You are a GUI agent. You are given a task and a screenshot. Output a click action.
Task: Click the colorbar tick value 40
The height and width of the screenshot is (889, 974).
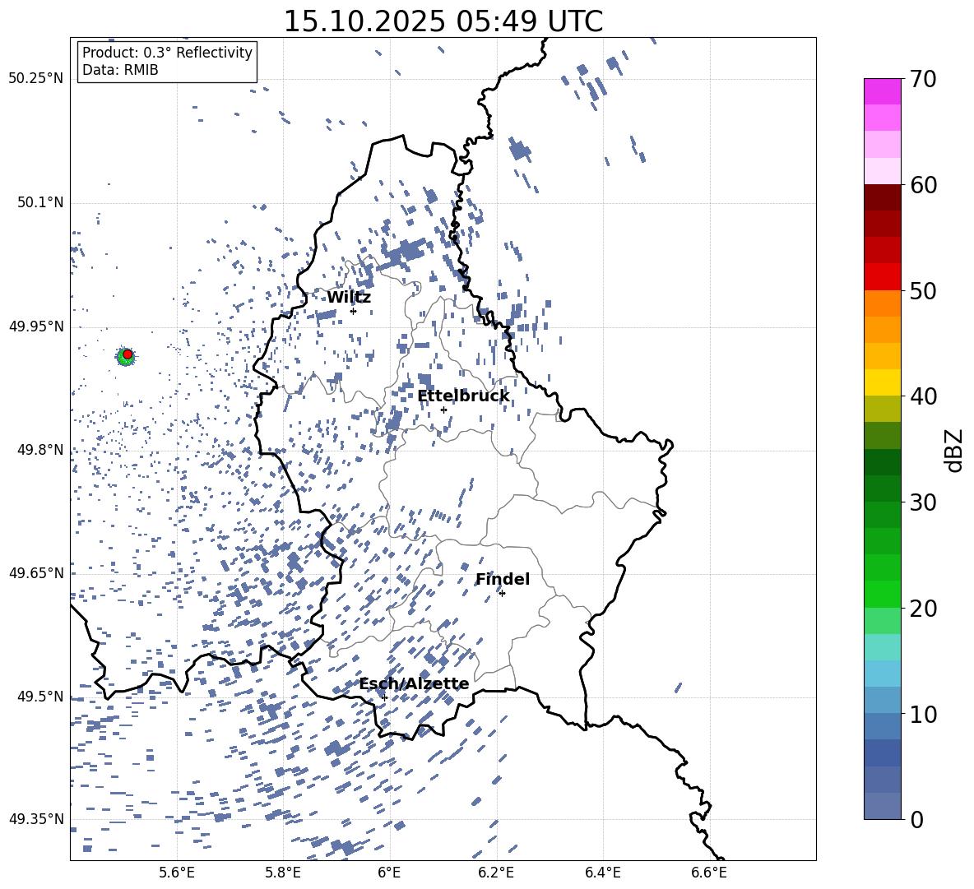923,396
